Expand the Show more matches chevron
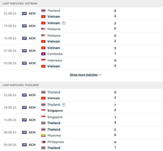Screen dimensions: 163x151 [x=100, y=75]
